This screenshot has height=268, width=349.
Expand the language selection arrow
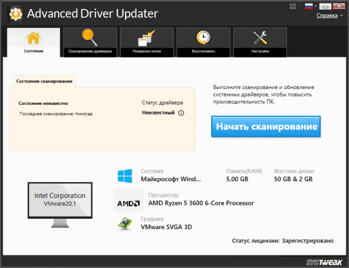[316, 6]
